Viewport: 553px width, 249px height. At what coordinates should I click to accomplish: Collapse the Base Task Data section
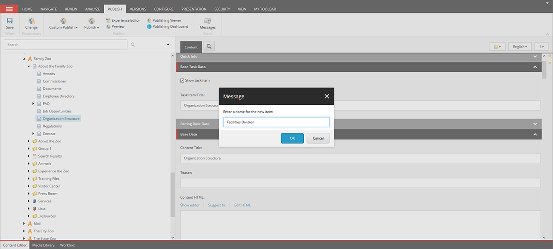point(535,67)
